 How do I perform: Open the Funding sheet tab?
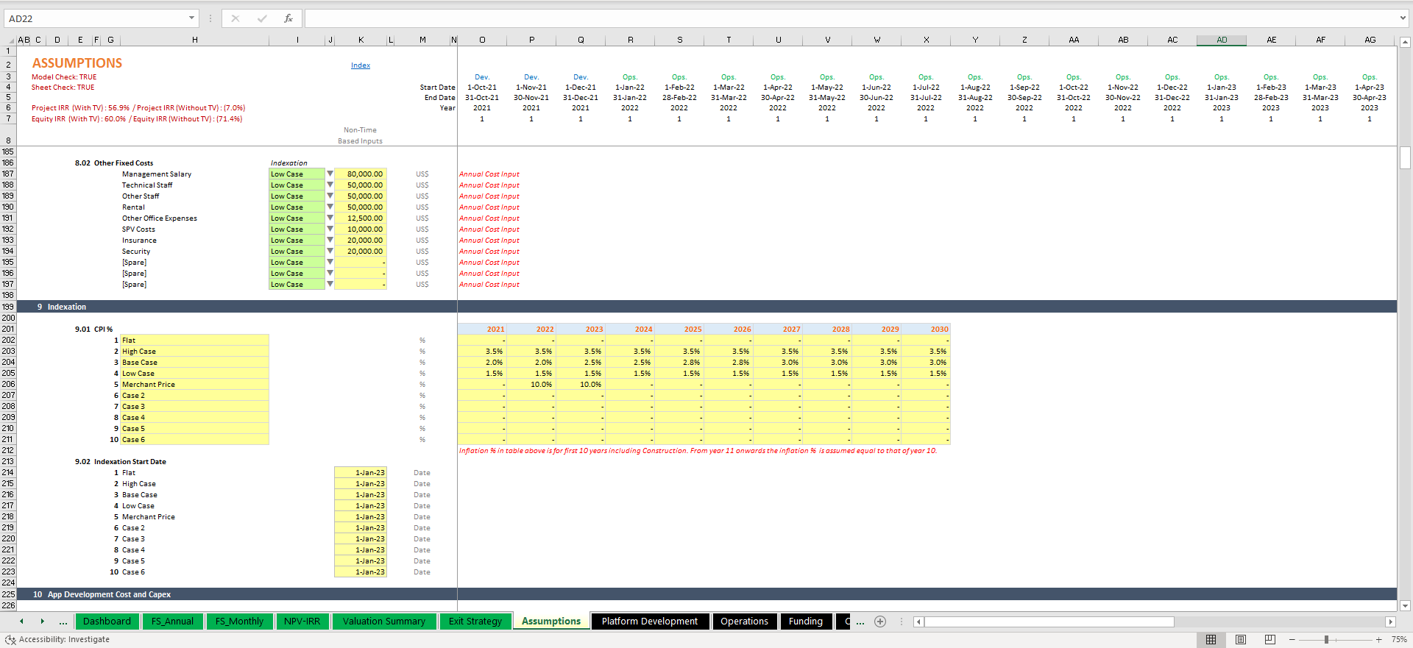[806, 622]
